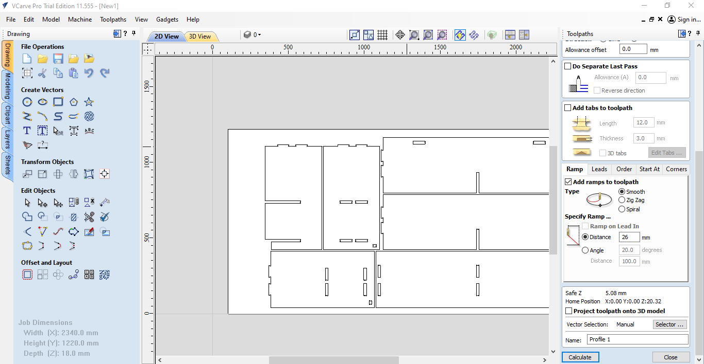The height and width of the screenshot is (364, 704).
Task: Enable Add tabs to toolpath checkbox
Action: click(x=568, y=108)
